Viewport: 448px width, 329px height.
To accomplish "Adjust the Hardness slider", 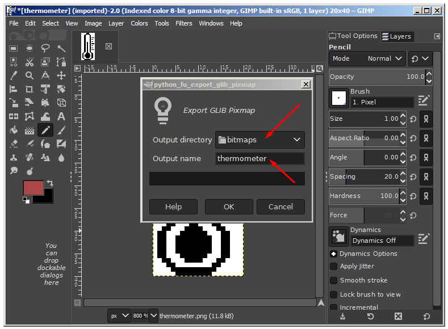I will point(364,196).
